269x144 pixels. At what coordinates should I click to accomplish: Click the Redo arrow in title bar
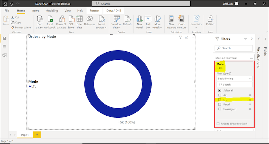click(18, 4)
